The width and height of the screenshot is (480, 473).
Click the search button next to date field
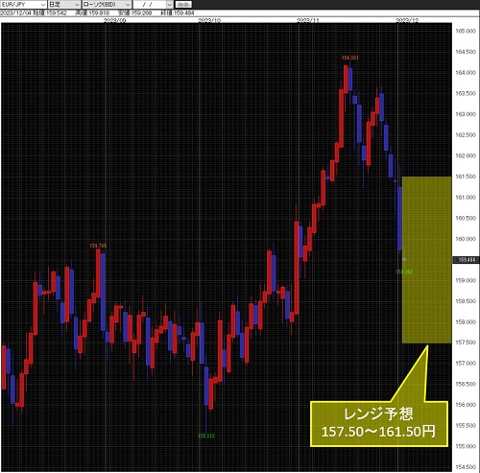point(183,5)
